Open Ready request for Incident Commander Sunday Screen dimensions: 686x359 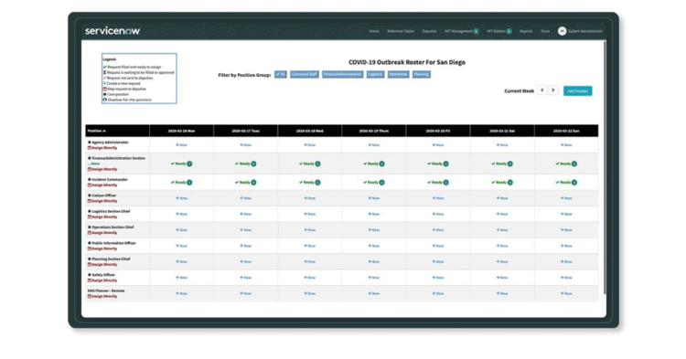tap(566, 183)
